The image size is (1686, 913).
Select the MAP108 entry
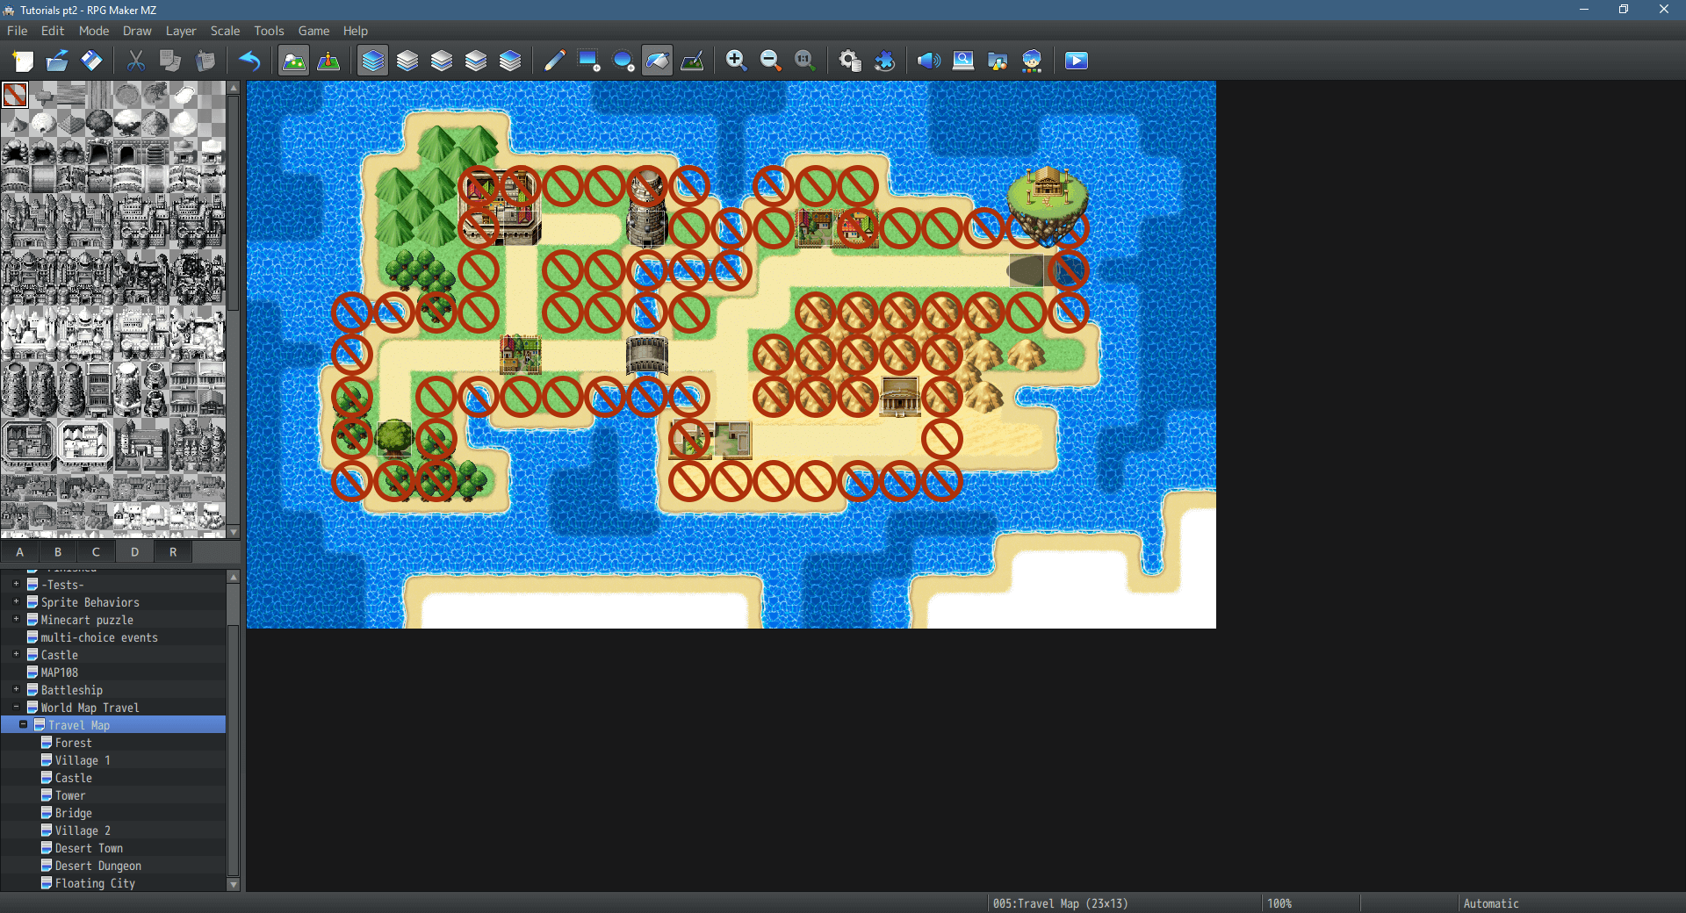[59, 672]
